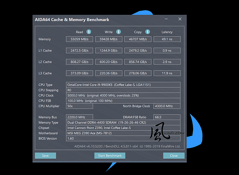This screenshot has height=175, width=239.
Task: Click L3 Cache Write value 220.36 GB/s
Action: click(x=109, y=73)
